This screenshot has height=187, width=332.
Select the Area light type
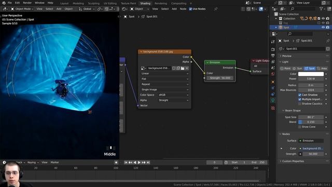click(x=322, y=69)
